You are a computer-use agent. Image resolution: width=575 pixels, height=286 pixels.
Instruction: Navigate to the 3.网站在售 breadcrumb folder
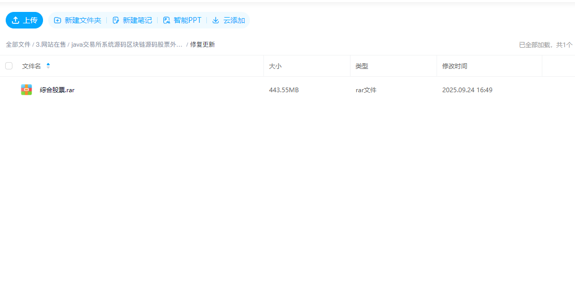pyautogui.click(x=51, y=45)
